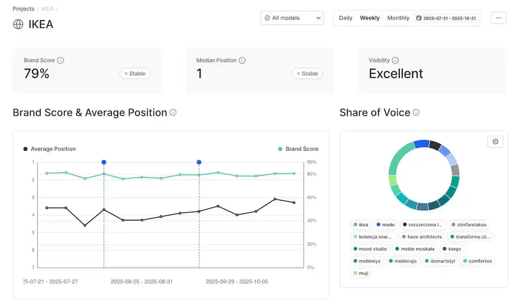Image resolution: width=516 pixels, height=303 pixels.
Task: Open Share of Voice settings gear
Action: click(495, 142)
